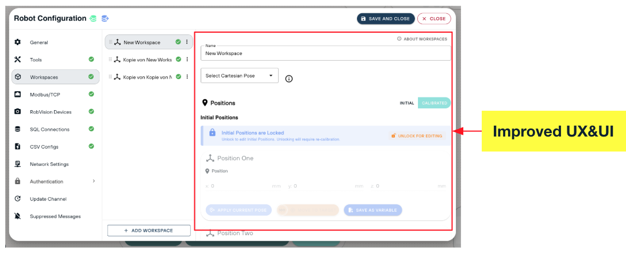Click the lock icon in locked positions banner

point(212,133)
